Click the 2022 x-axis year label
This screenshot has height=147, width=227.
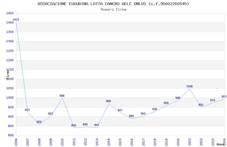pos(201,142)
